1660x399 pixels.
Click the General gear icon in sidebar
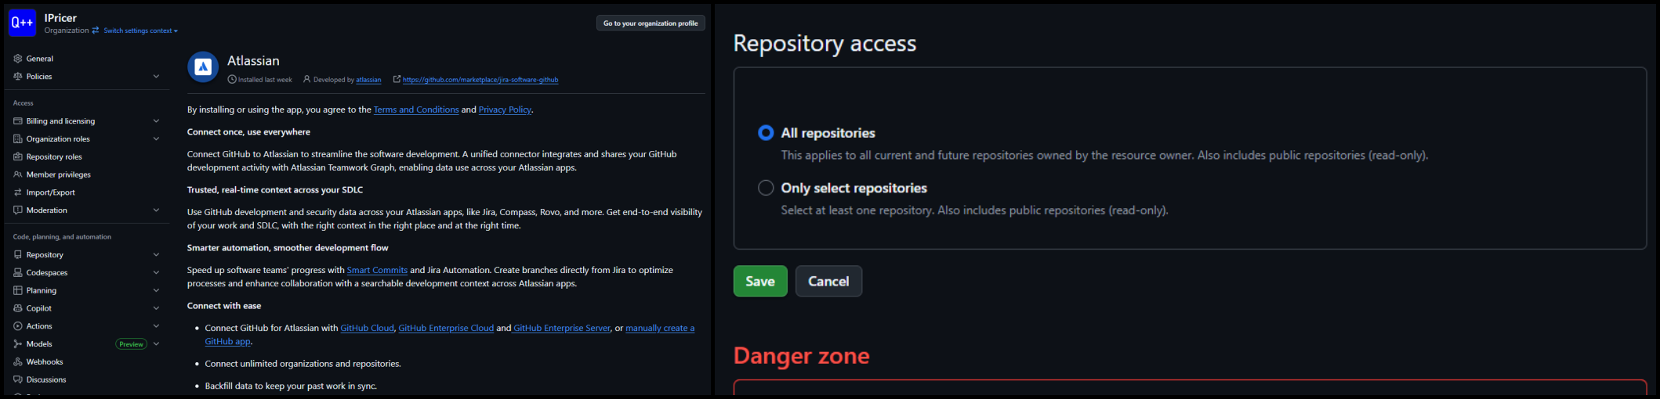pyautogui.click(x=18, y=59)
